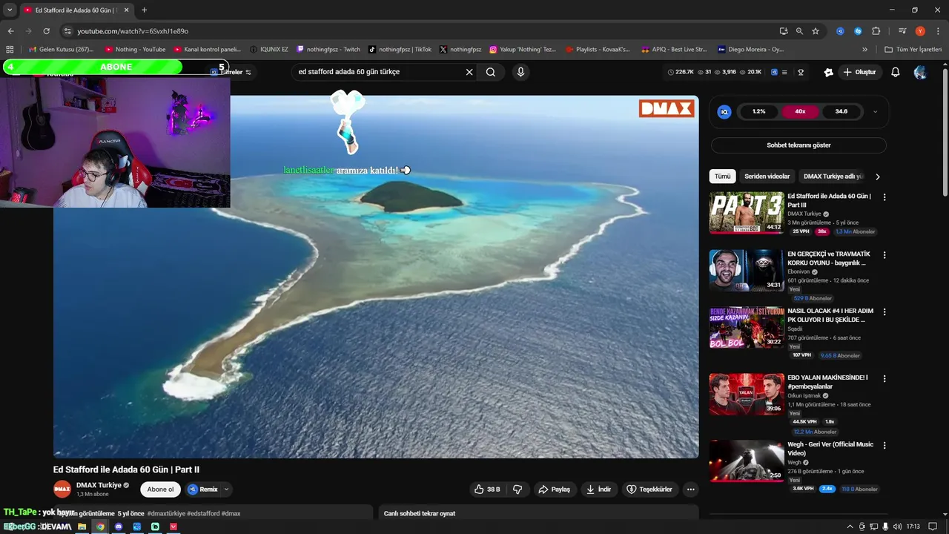Click the Teşekkürler button
Viewport: 949px width, 534px height.
[649, 489]
